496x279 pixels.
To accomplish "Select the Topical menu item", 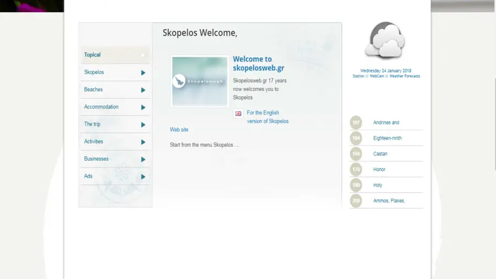I will pos(93,55).
